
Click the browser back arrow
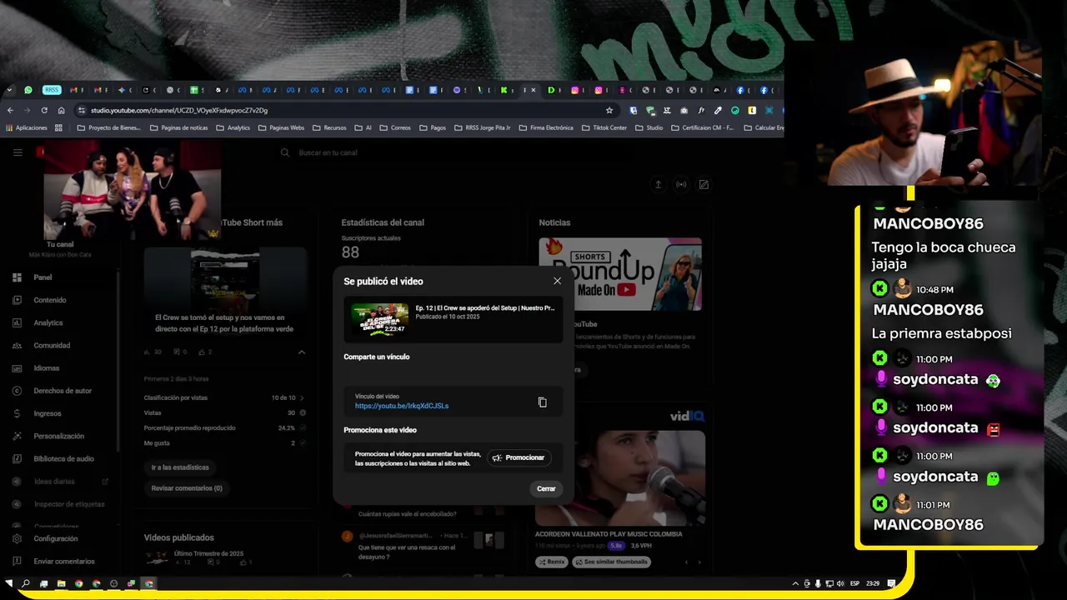(x=10, y=110)
